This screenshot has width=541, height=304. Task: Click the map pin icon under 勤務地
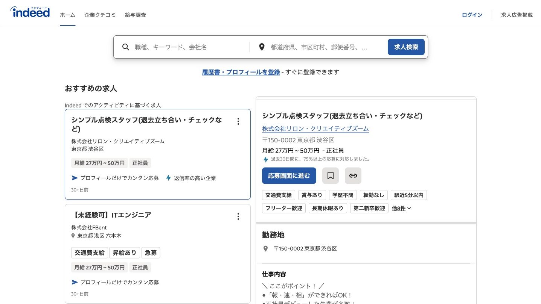click(265, 249)
